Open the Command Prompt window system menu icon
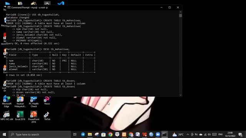This screenshot has height=138, width=246. 9,8
